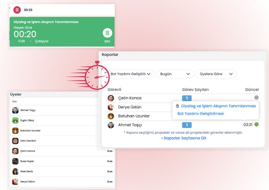Click Çetin Konca's avatar in Raporlar

[111, 98]
